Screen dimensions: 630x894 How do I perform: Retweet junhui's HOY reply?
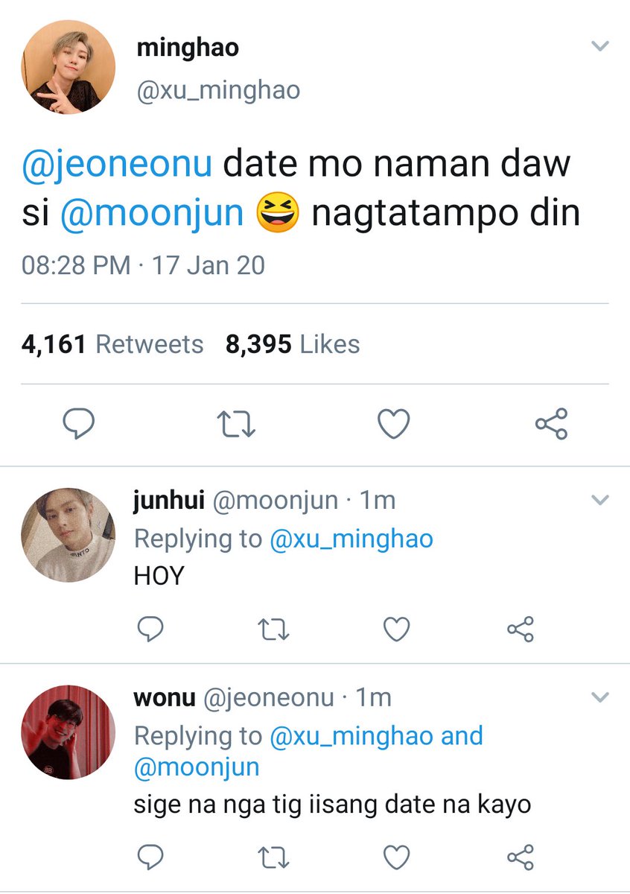point(274,630)
